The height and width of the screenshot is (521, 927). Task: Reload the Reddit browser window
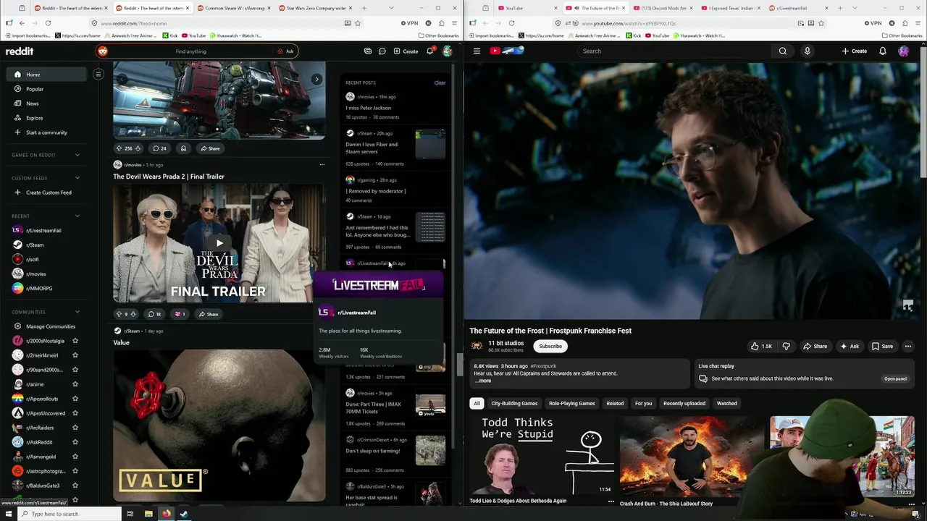[x=48, y=23]
